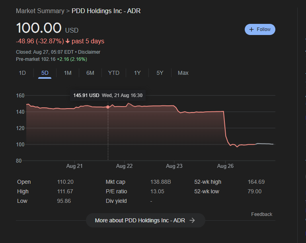Select the 5D time range tab
Screen dimensions: 306x243
coord(45,73)
